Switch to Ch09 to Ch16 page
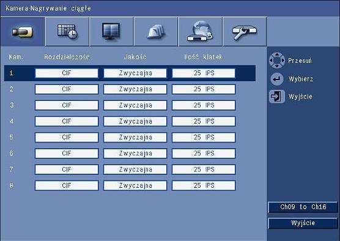The image size is (340, 241). pos(303,207)
